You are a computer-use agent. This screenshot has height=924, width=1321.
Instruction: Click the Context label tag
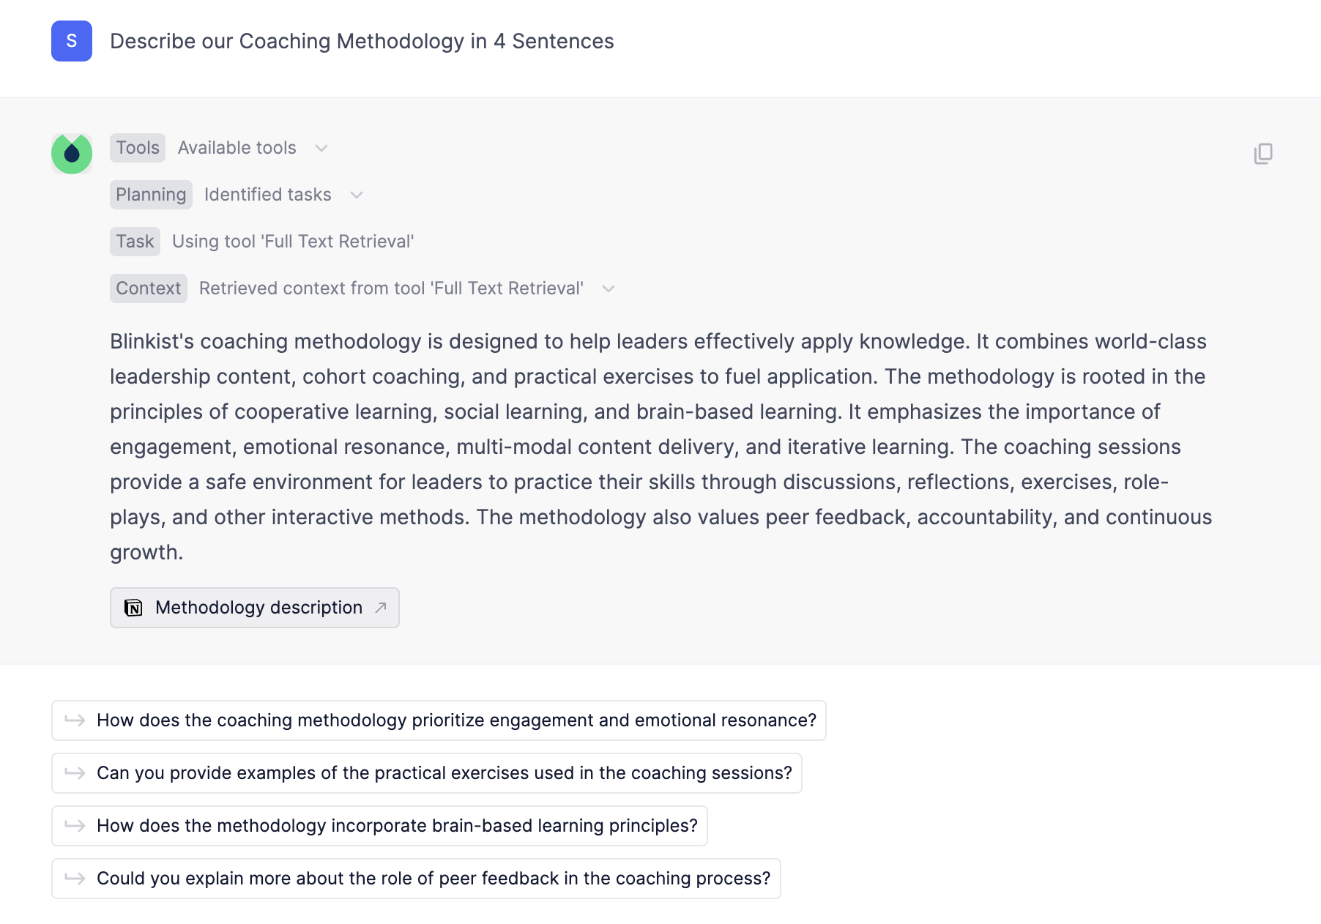(149, 288)
